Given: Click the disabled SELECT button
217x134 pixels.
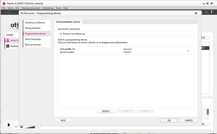Looking at the screenshot, I should (146, 111).
